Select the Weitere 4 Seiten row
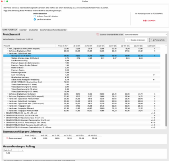Image resolution: width=169 pixels, height=161 pixels. [82, 58]
